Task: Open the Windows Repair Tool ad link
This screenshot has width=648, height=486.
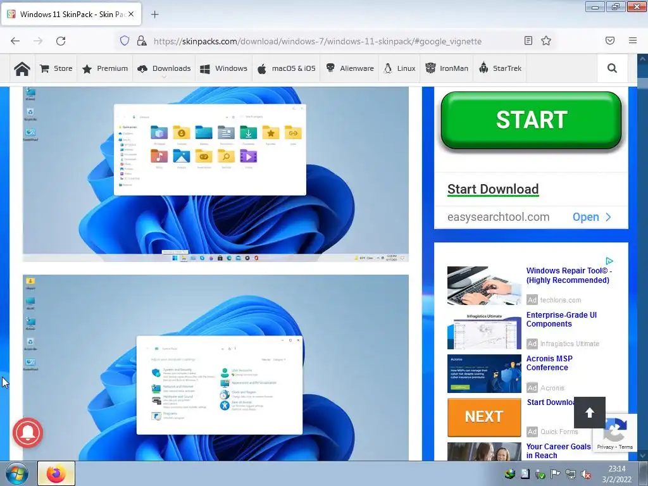Action: pyautogui.click(x=569, y=275)
